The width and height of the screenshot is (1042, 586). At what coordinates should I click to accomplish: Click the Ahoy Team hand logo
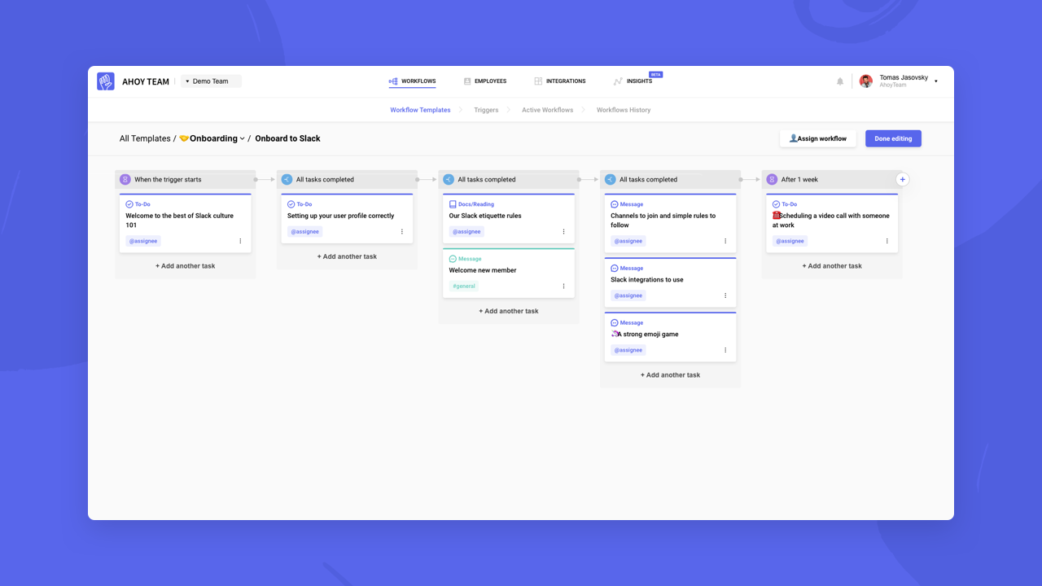coord(106,81)
